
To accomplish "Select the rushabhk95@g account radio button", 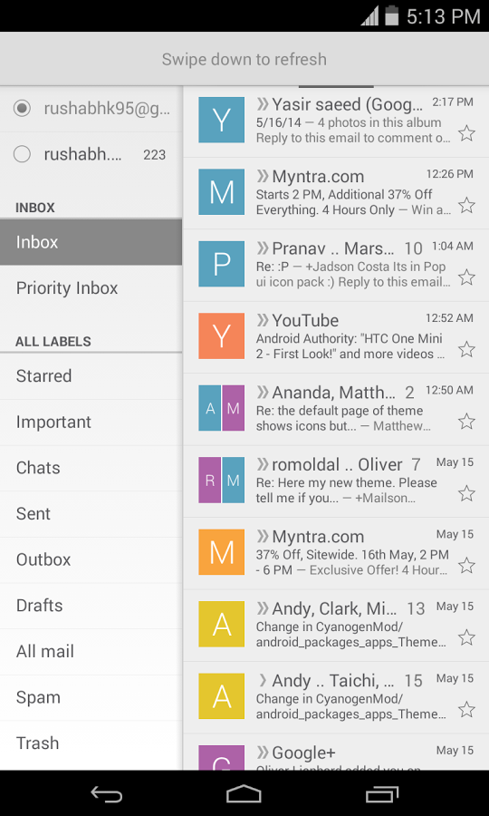I will pyautogui.click(x=22, y=108).
